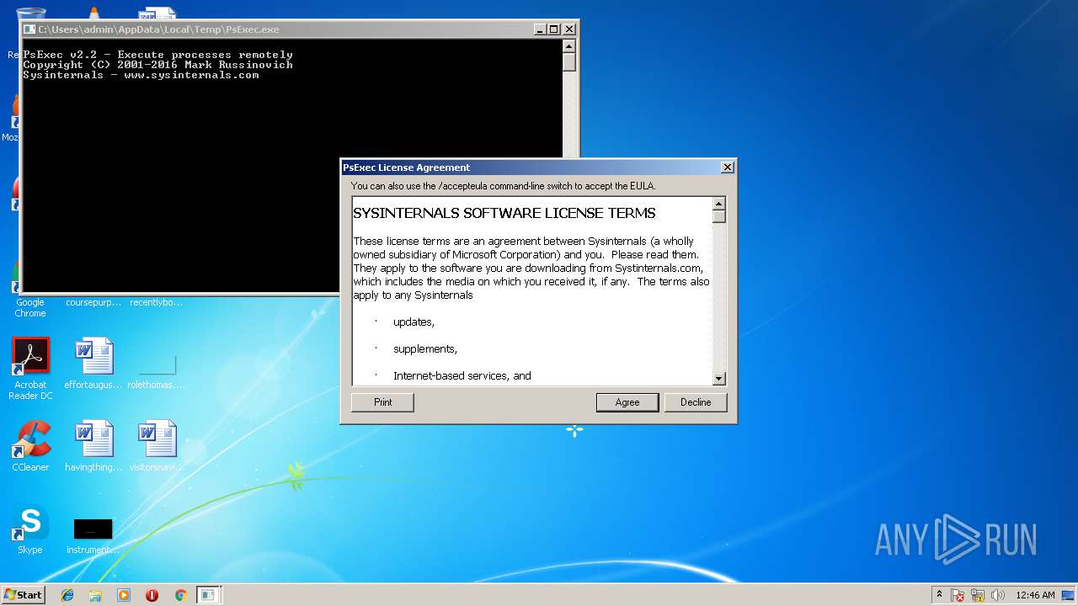1078x606 pixels.
Task: Click the 'updates,' bullet line
Action: 414,322
